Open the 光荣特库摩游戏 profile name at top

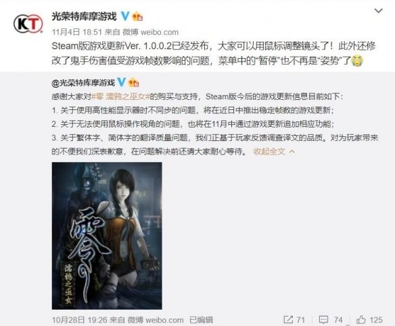84,16
